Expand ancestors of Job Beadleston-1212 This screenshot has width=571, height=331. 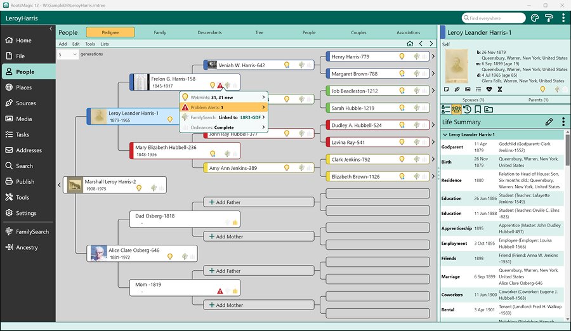click(433, 91)
